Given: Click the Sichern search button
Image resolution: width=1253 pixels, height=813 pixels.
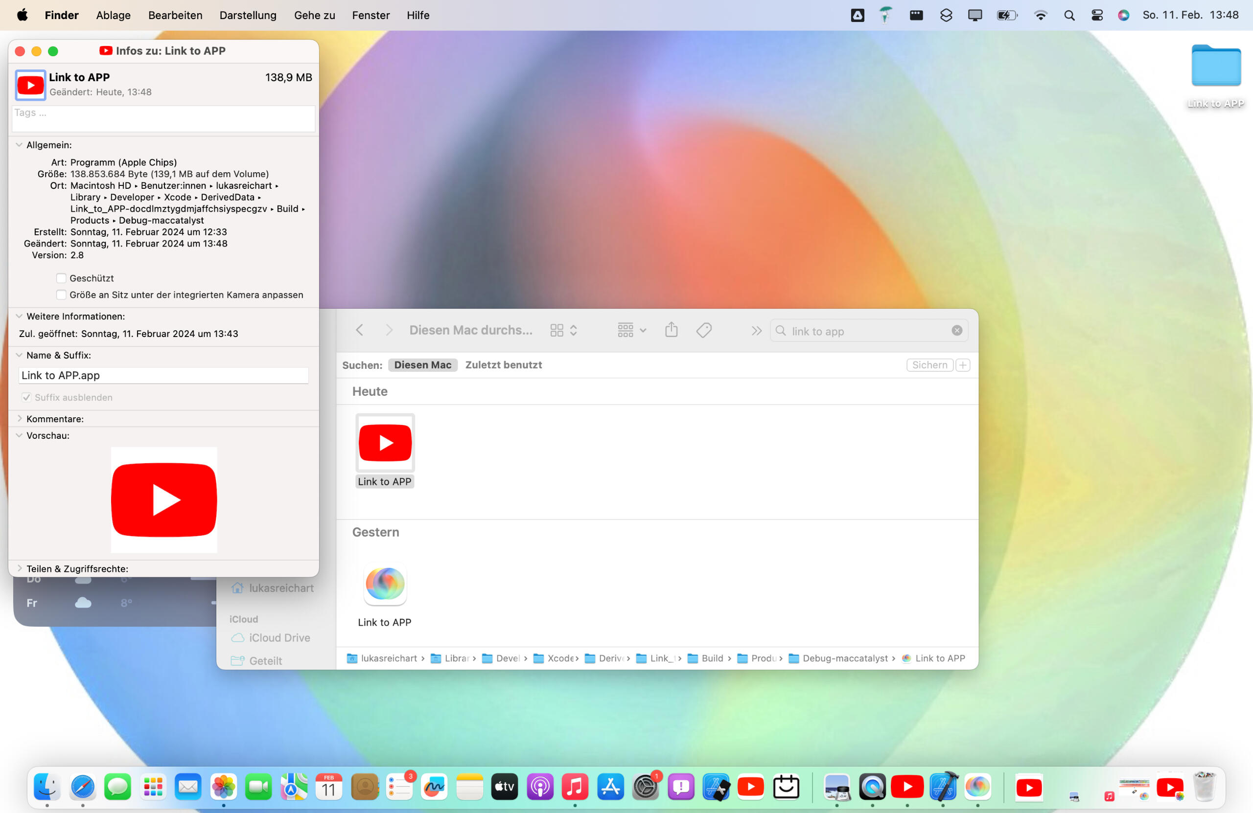Looking at the screenshot, I should [929, 364].
